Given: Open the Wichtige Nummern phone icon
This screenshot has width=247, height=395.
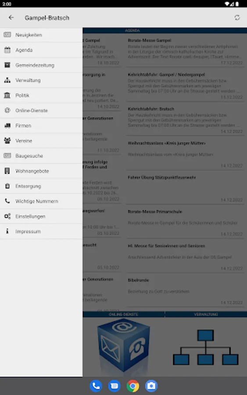Looking at the screenshot, I should click(x=7, y=201).
